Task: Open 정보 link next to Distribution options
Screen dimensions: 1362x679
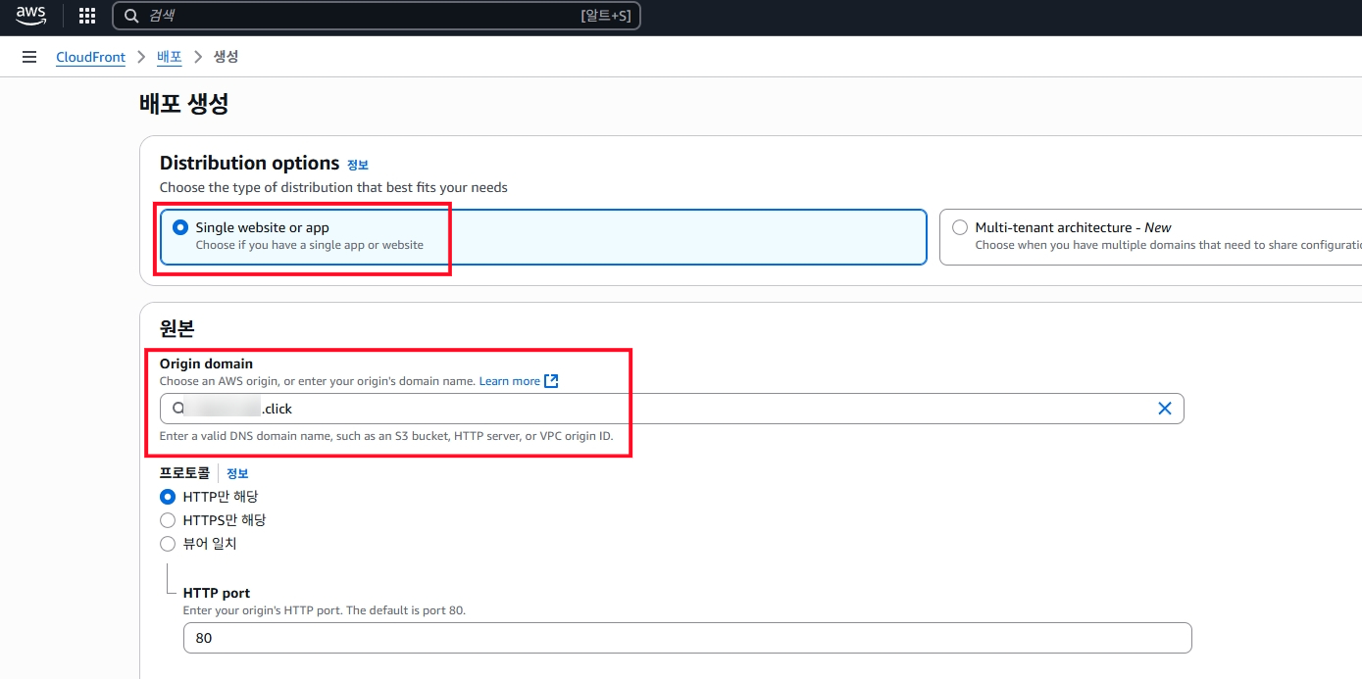Action: pyautogui.click(x=358, y=165)
